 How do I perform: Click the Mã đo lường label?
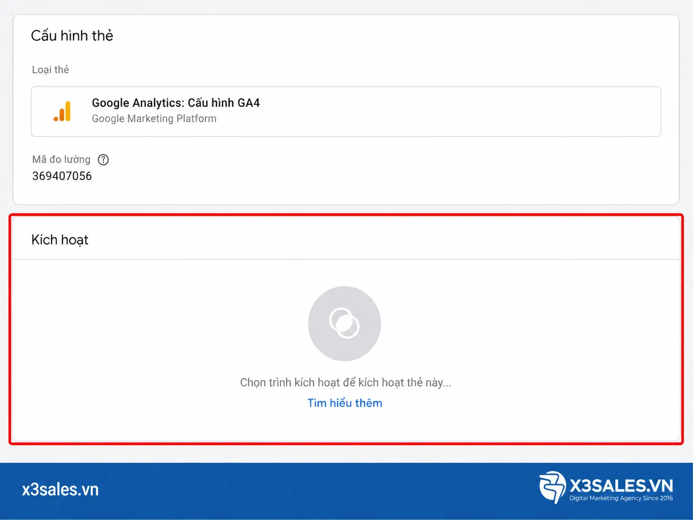(61, 159)
